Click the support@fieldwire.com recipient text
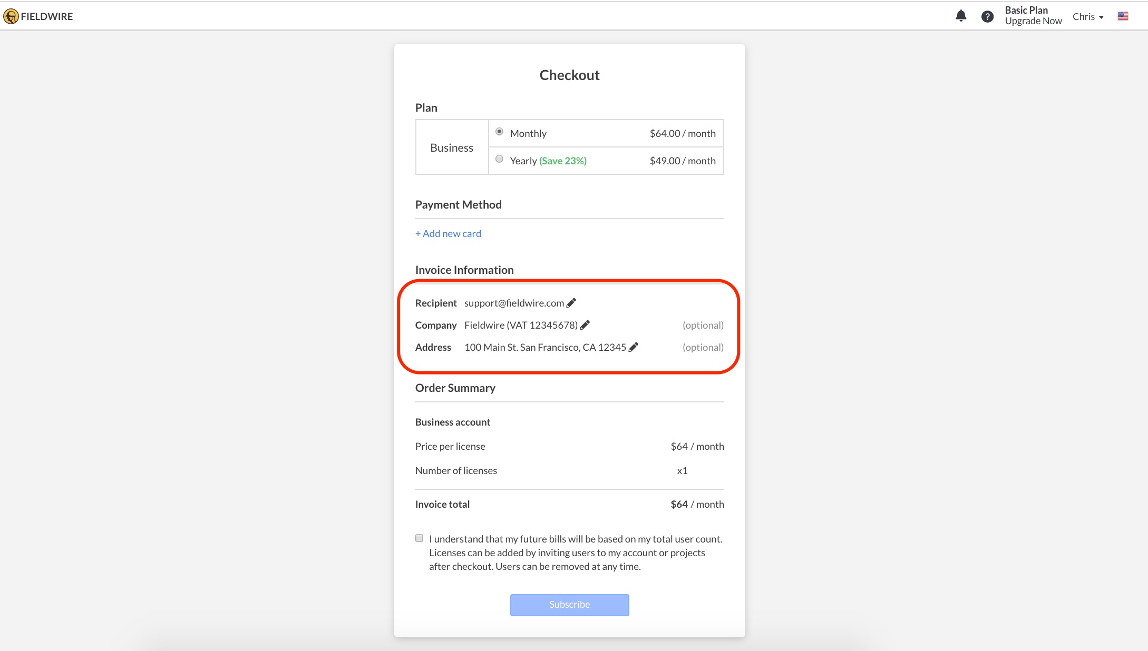This screenshot has width=1148, height=651. [x=514, y=303]
